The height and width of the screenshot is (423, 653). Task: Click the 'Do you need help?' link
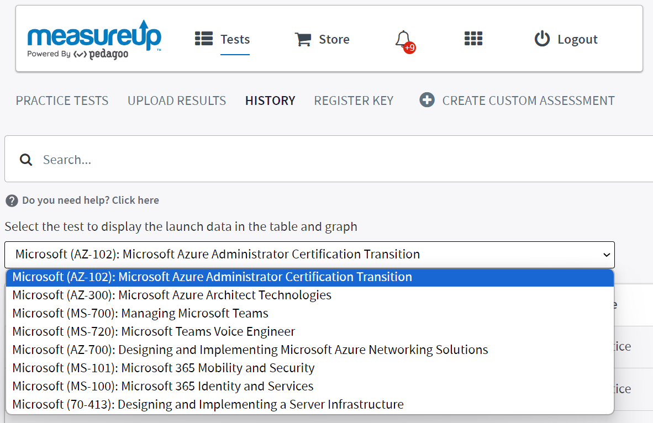[91, 200]
